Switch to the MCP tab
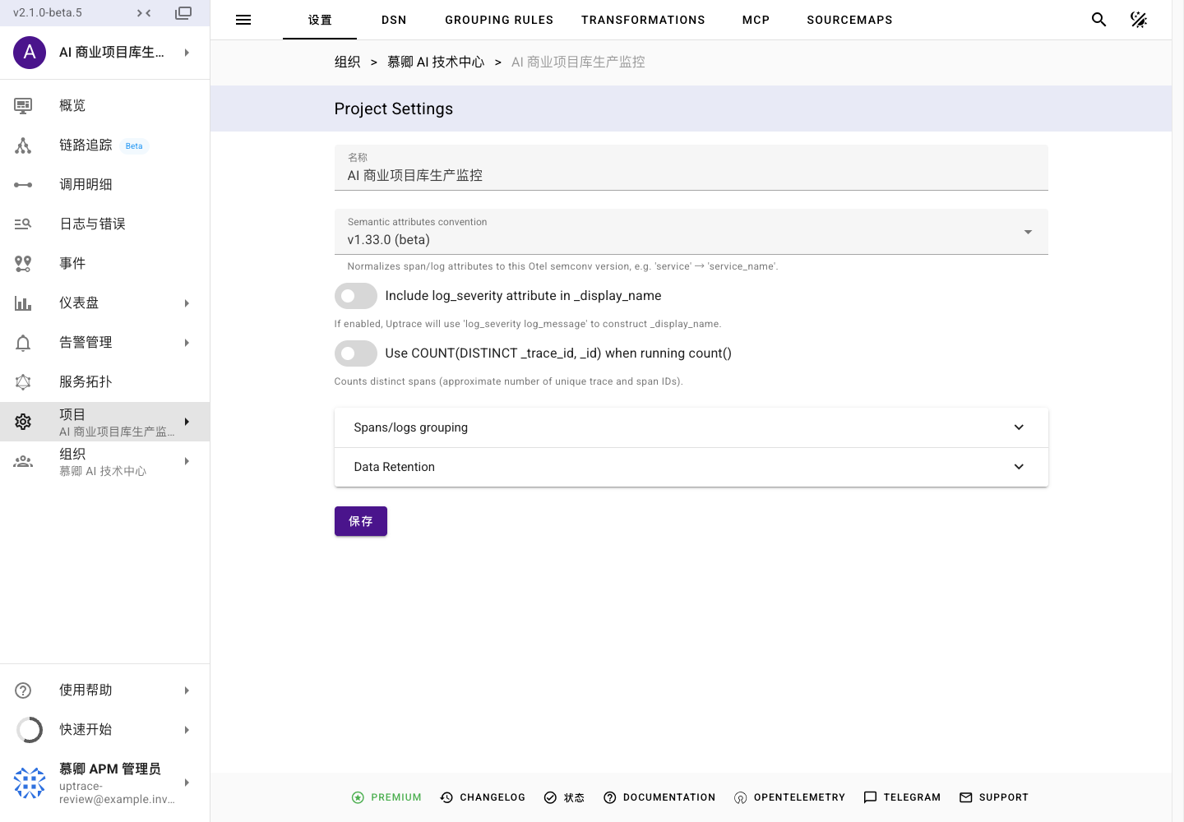 756,20
